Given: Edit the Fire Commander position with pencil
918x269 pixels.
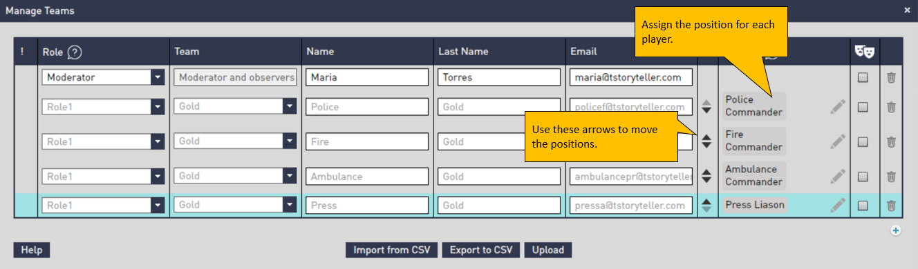Looking at the screenshot, I should click(838, 141).
